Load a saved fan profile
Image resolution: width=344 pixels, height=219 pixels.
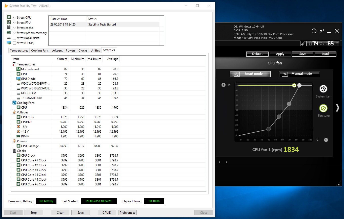tap(325, 54)
